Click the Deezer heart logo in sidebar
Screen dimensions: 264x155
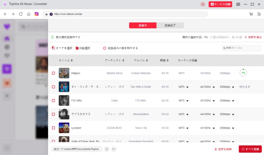(x=7, y=26)
